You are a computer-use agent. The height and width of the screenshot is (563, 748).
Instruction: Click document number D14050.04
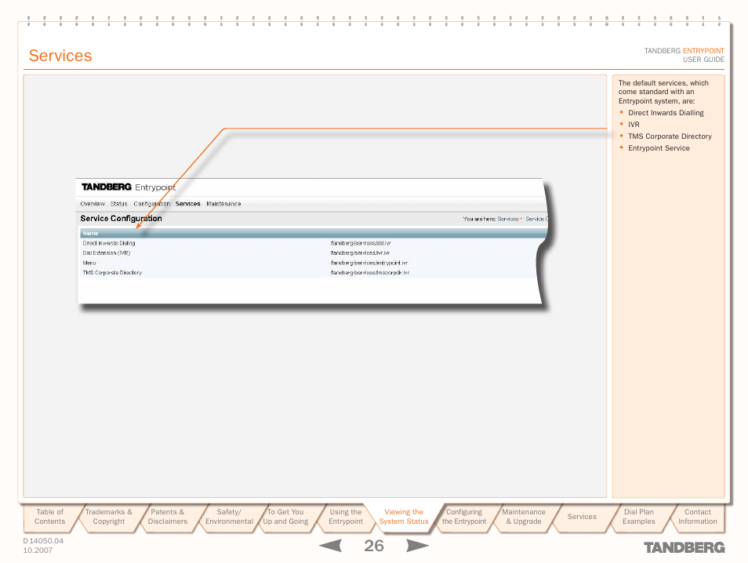click(x=43, y=540)
